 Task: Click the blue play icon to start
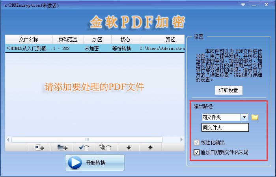click(75, 162)
